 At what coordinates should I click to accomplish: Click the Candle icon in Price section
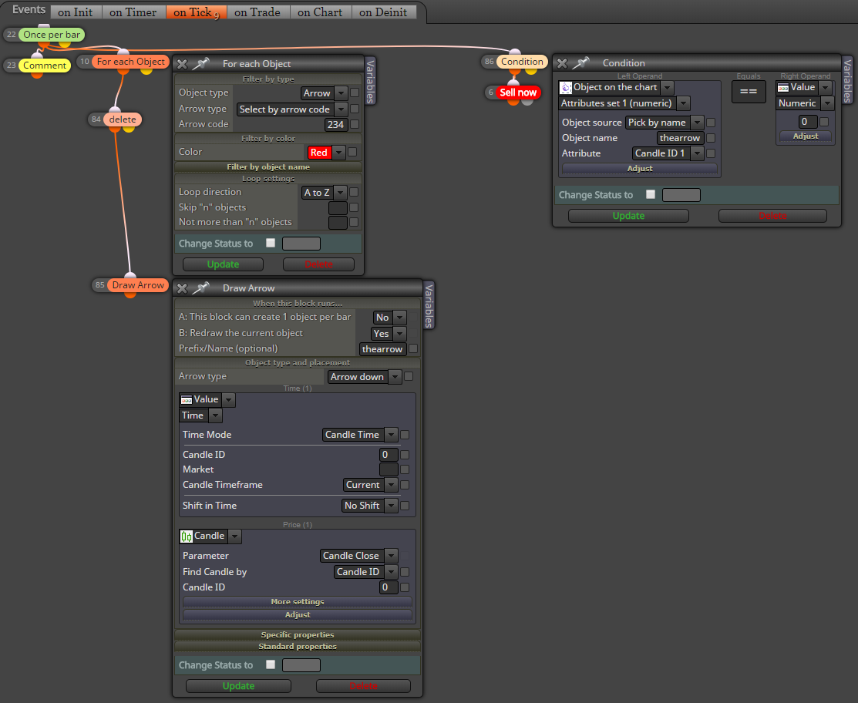pyautogui.click(x=187, y=536)
